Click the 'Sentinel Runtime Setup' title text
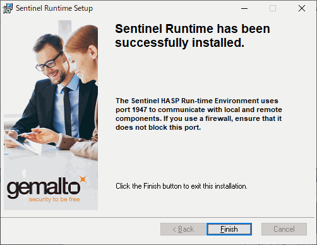Screen dimensions: 317x245 coord(54,8)
